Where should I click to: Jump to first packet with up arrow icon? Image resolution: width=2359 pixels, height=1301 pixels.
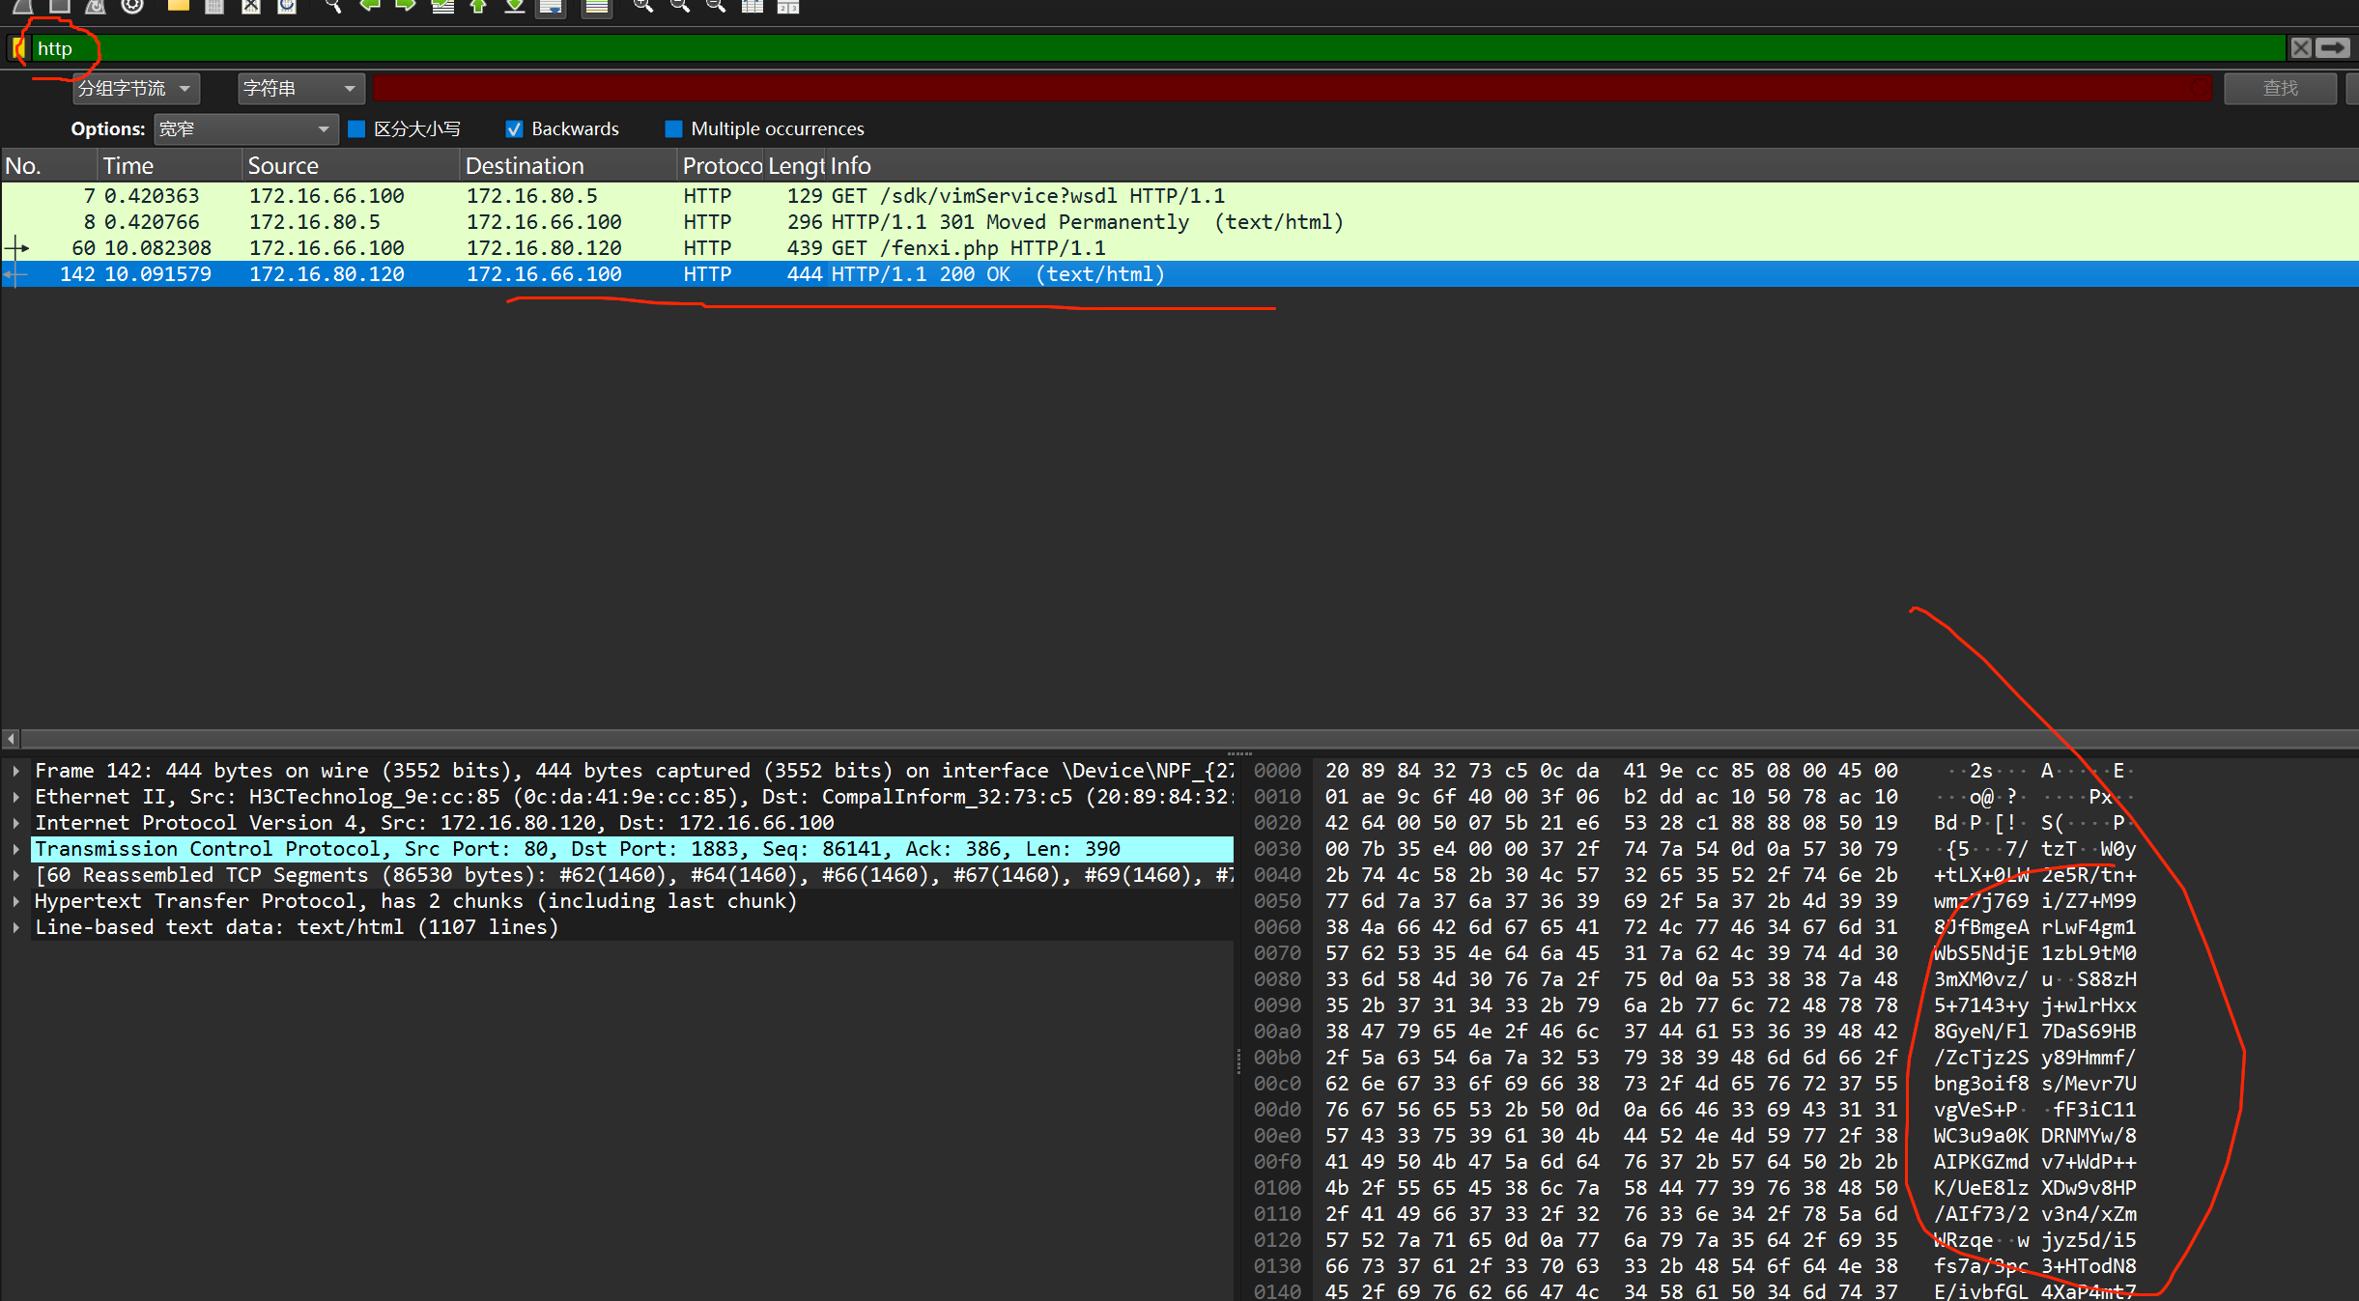tap(478, 6)
